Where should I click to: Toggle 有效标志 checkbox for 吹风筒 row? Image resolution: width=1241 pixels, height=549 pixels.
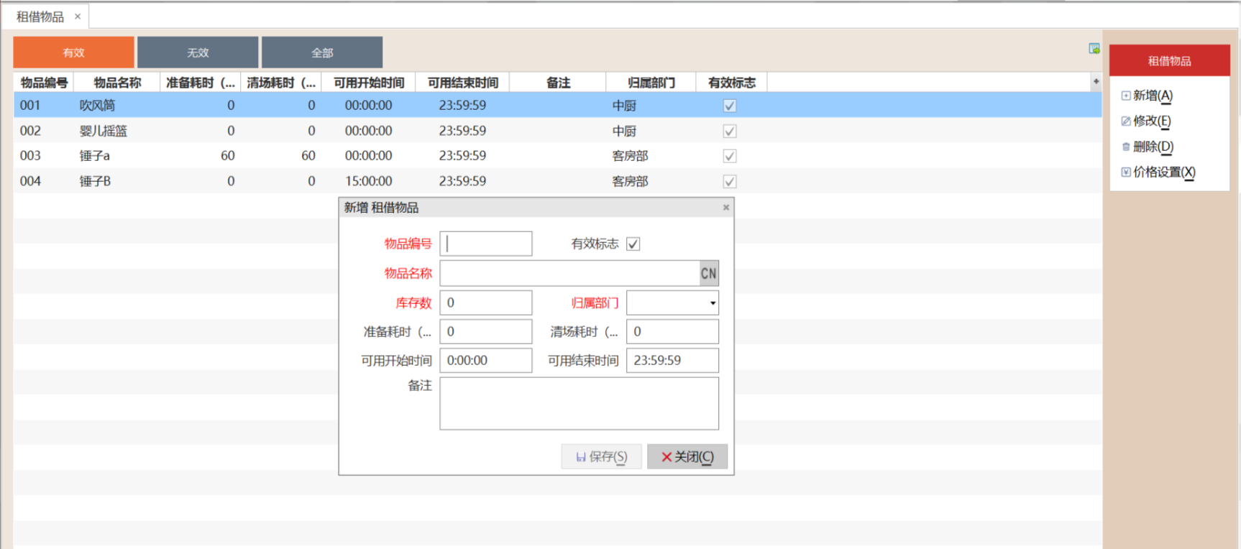tap(729, 106)
